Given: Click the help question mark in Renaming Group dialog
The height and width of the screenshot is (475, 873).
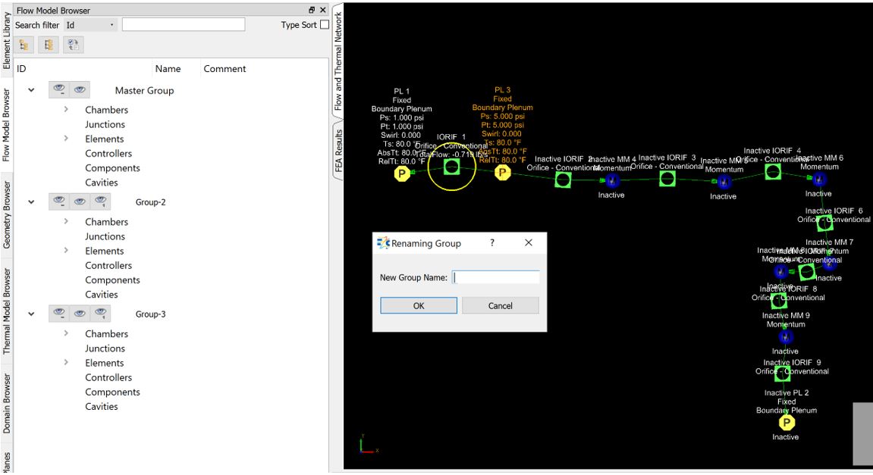Looking at the screenshot, I should 492,243.
